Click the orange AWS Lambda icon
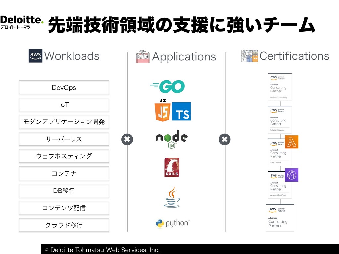 click(292, 142)
